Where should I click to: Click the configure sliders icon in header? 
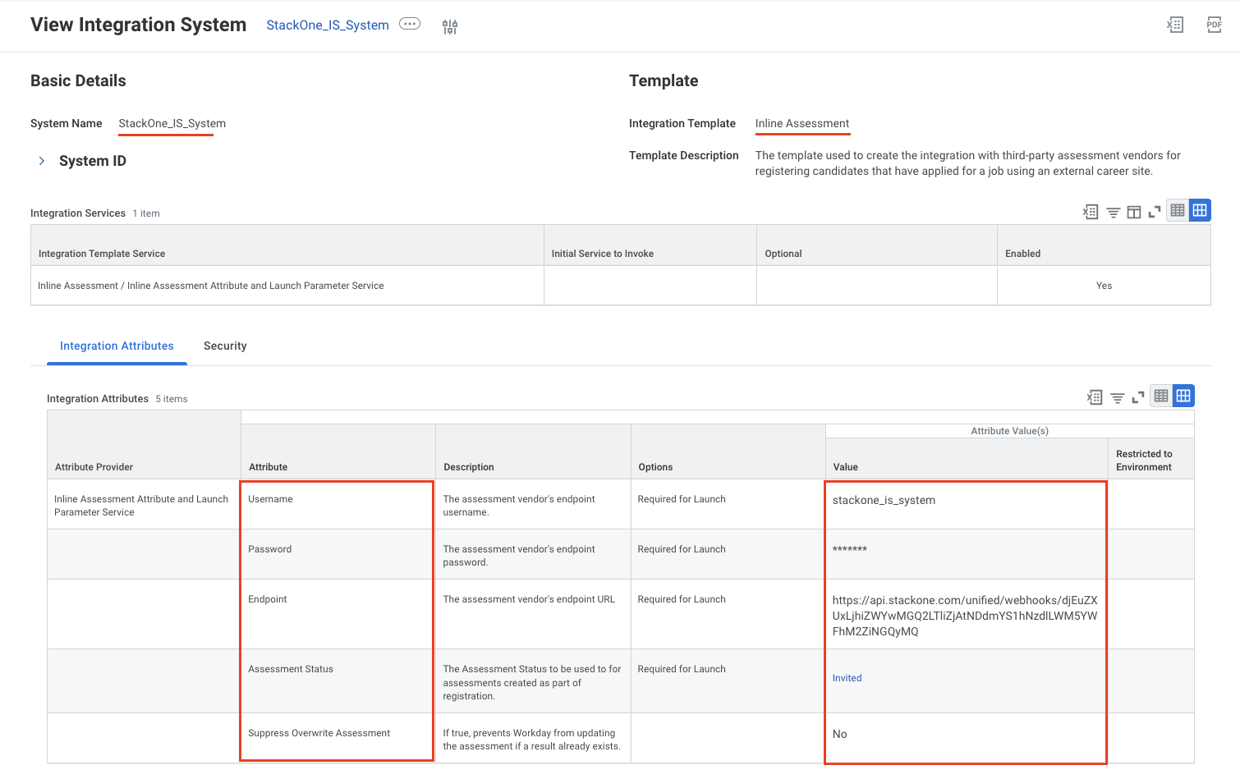tap(450, 27)
